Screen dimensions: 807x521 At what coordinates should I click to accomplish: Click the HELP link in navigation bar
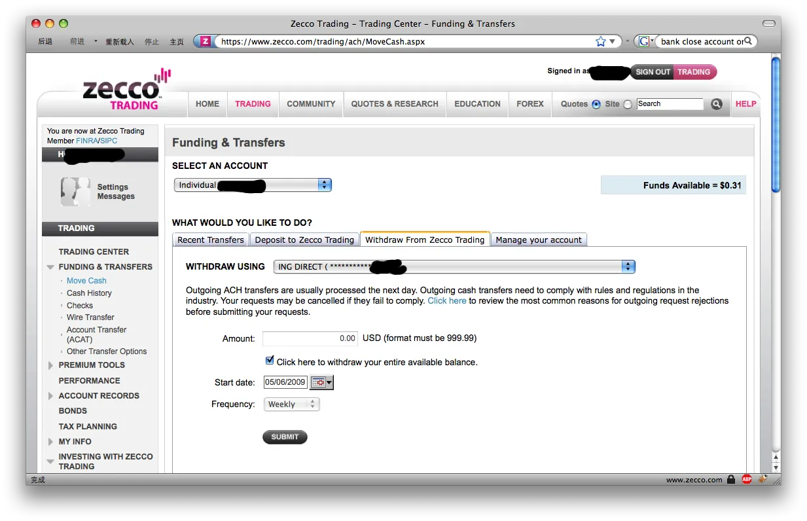point(745,104)
